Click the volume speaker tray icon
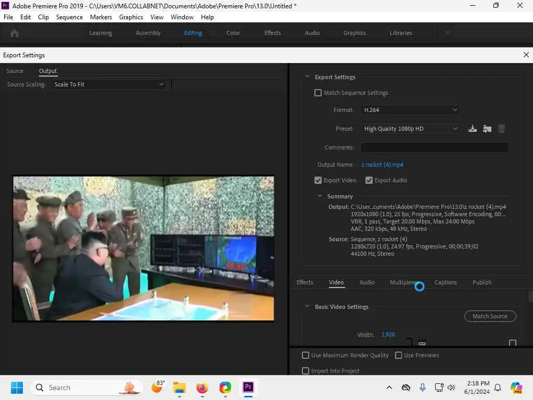The width and height of the screenshot is (533, 400). [451, 387]
